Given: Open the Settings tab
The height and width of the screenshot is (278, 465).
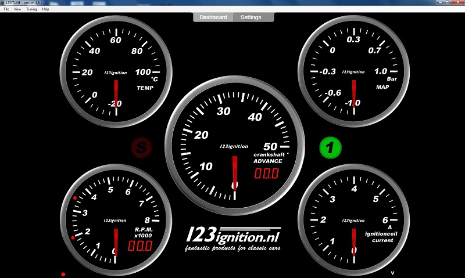Looking at the screenshot, I should [251, 17].
